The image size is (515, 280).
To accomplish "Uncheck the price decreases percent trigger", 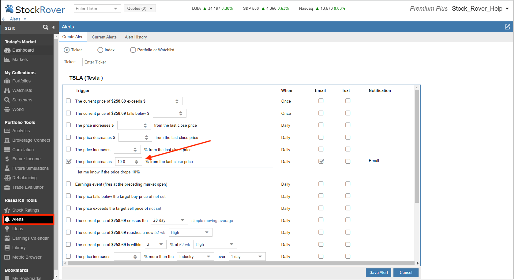I will (x=69, y=161).
